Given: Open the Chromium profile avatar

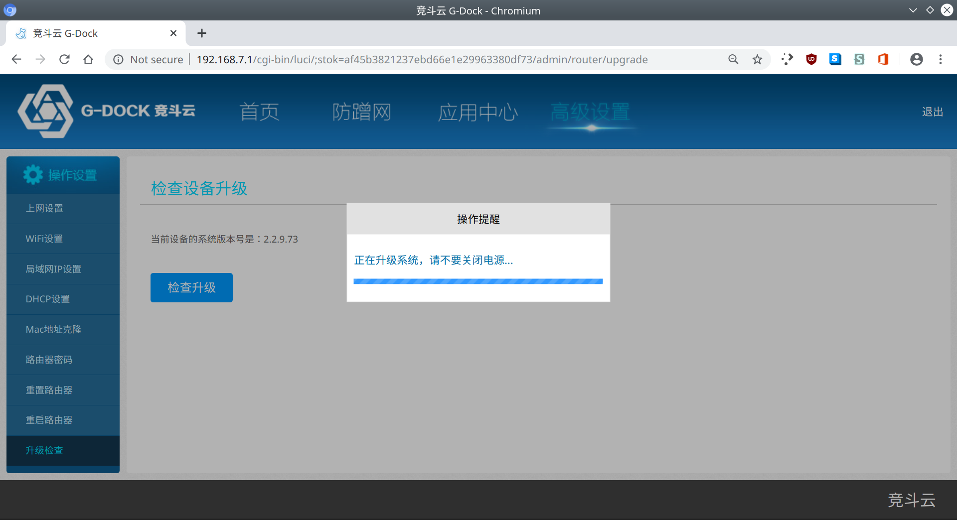Looking at the screenshot, I should point(916,60).
